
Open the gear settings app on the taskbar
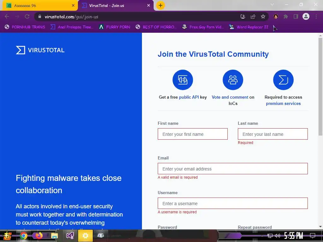coord(85,236)
